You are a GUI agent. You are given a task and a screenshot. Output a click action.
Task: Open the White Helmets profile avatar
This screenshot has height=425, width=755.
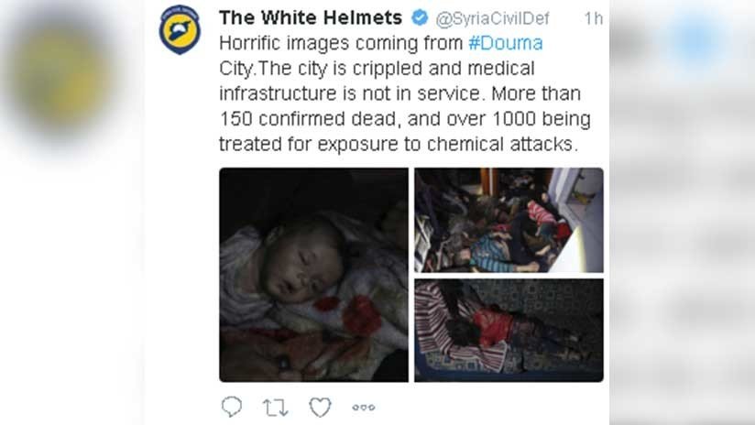point(180,29)
